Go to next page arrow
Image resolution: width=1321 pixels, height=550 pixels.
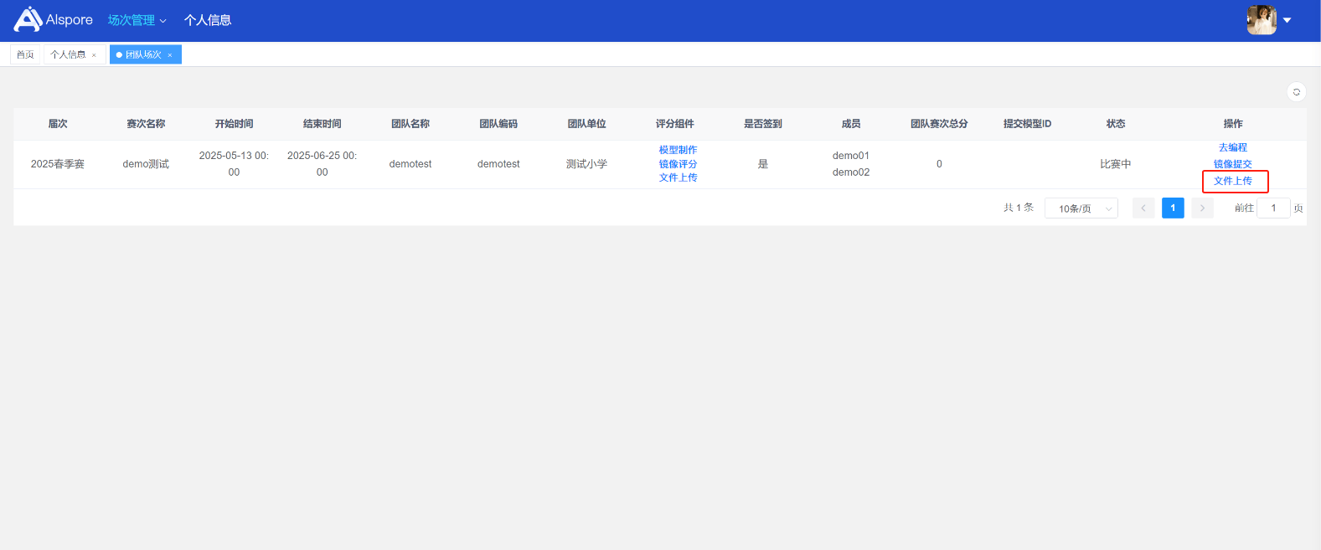click(1202, 208)
